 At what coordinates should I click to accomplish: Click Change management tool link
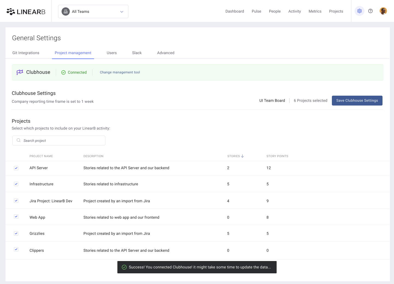click(120, 72)
